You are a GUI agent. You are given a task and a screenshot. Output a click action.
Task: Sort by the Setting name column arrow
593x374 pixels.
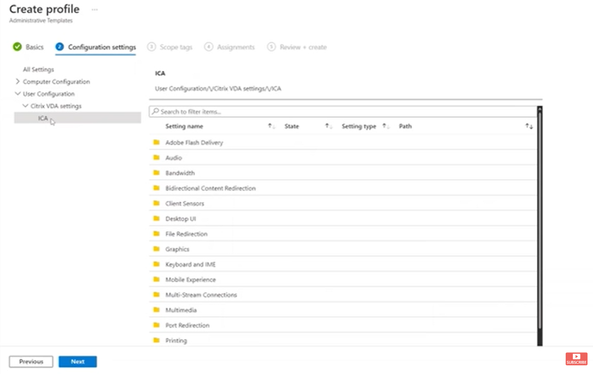point(271,126)
